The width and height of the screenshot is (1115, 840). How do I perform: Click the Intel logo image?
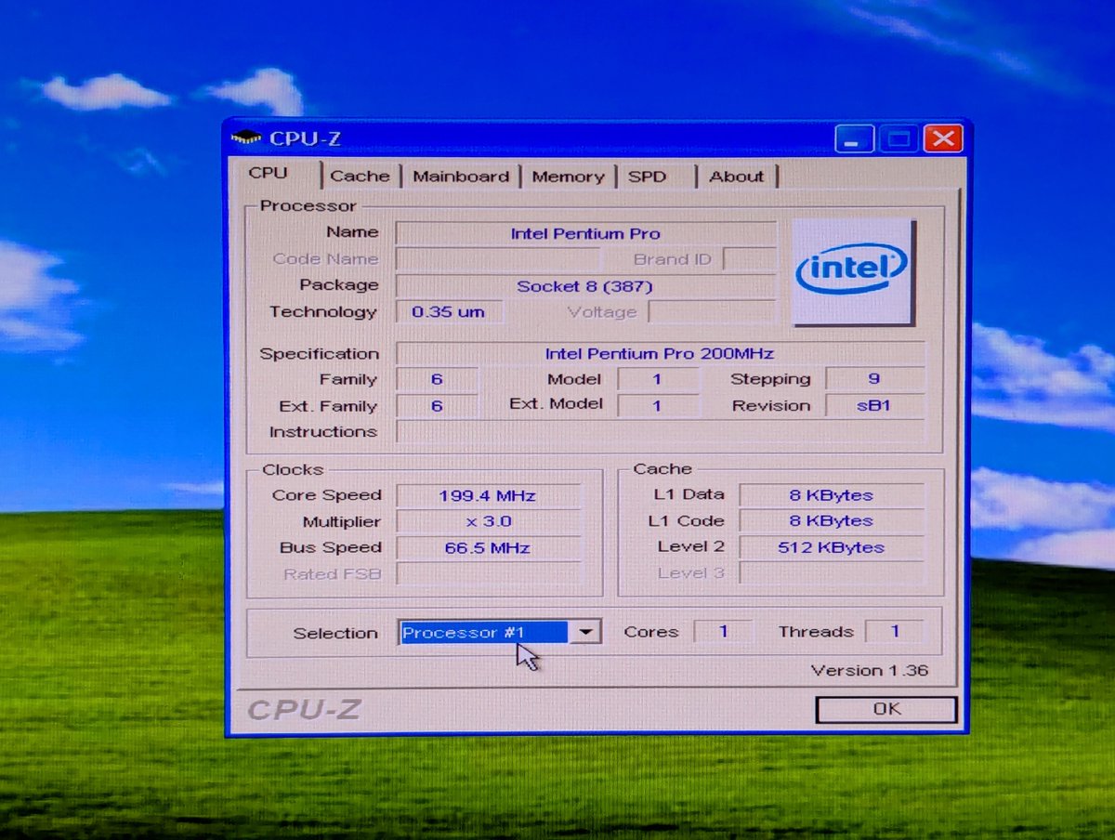853,271
